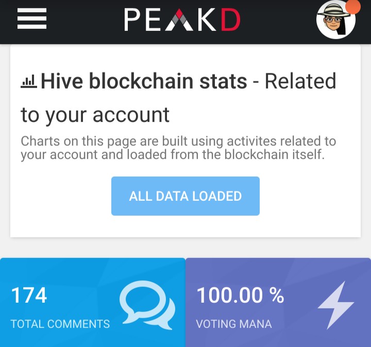
Task: Click the white stats header card
Action: coord(185,141)
